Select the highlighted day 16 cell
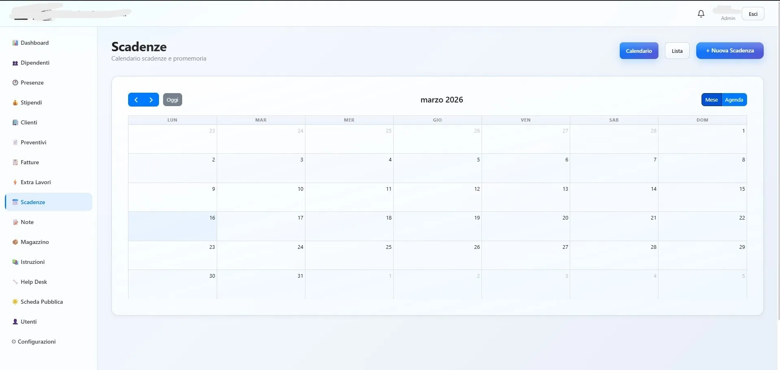Viewport: 780px width, 370px height. (x=172, y=226)
